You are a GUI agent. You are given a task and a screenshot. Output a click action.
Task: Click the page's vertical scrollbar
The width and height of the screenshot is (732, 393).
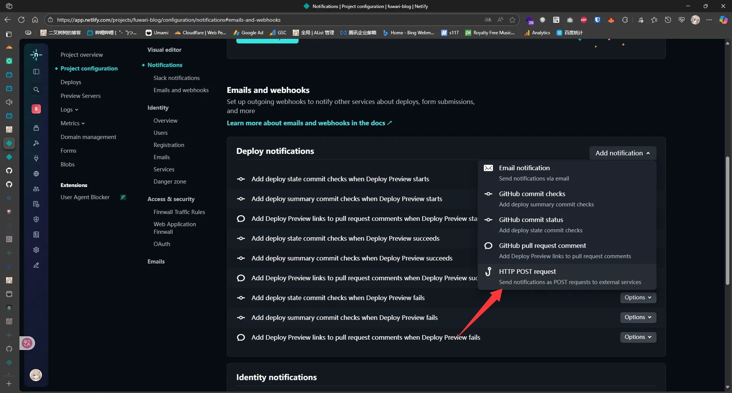click(x=727, y=221)
